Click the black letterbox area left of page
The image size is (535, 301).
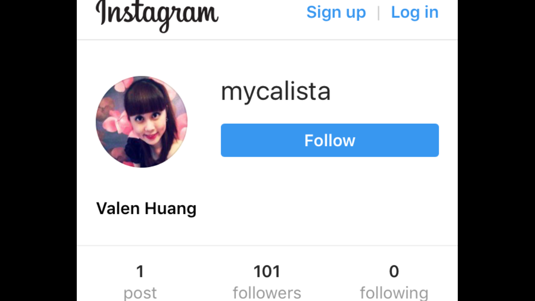point(38,150)
